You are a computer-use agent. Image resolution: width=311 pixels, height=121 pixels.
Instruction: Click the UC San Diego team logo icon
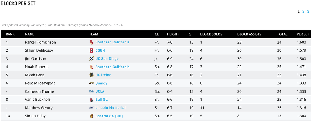(x=91, y=59)
